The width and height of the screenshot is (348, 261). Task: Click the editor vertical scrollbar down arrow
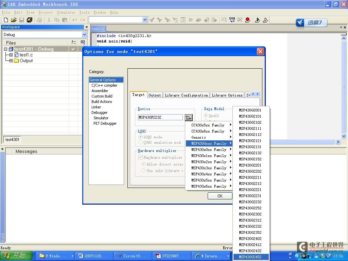pos(344,136)
